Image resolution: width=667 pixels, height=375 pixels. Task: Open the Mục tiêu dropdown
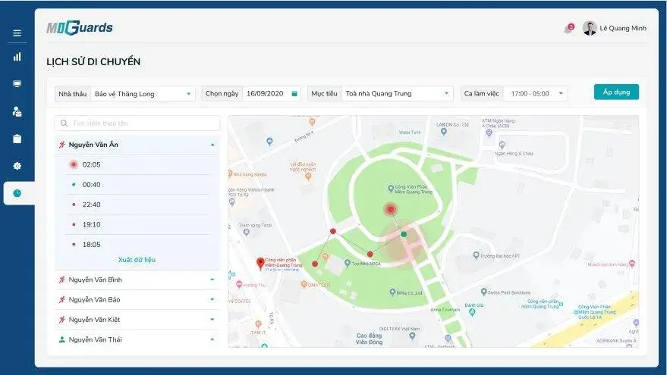(397, 93)
